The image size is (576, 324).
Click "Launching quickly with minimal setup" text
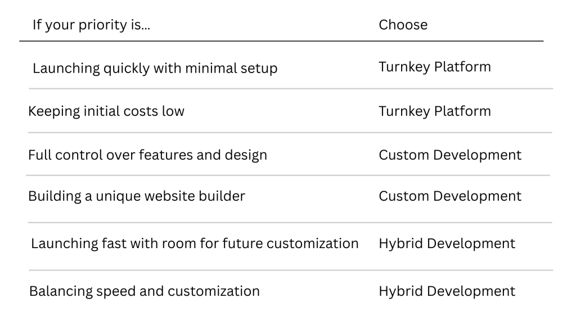pyautogui.click(x=155, y=69)
